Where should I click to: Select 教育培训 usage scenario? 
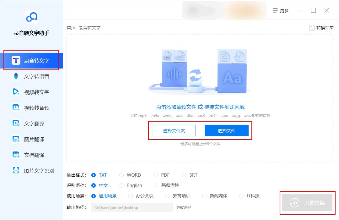[x=178, y=196]
